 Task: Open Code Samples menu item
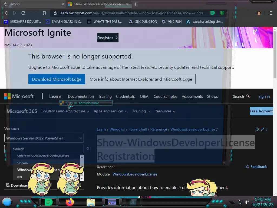(165, 97)
